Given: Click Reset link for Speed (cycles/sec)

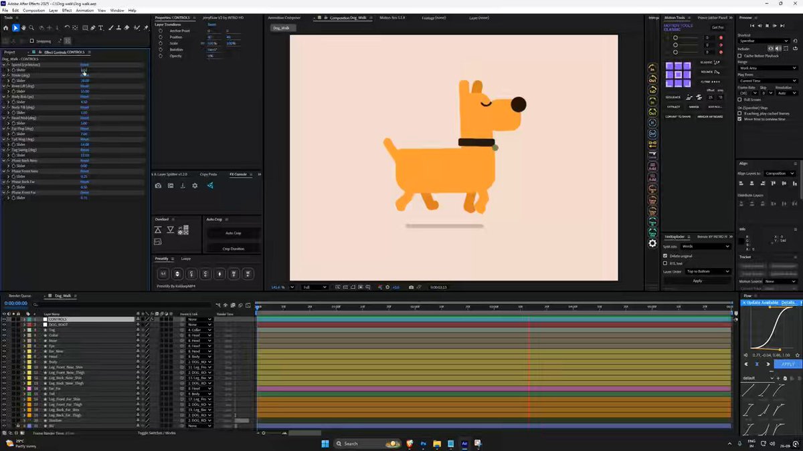Looking at the screenshot, I should (x=84, y=65).
